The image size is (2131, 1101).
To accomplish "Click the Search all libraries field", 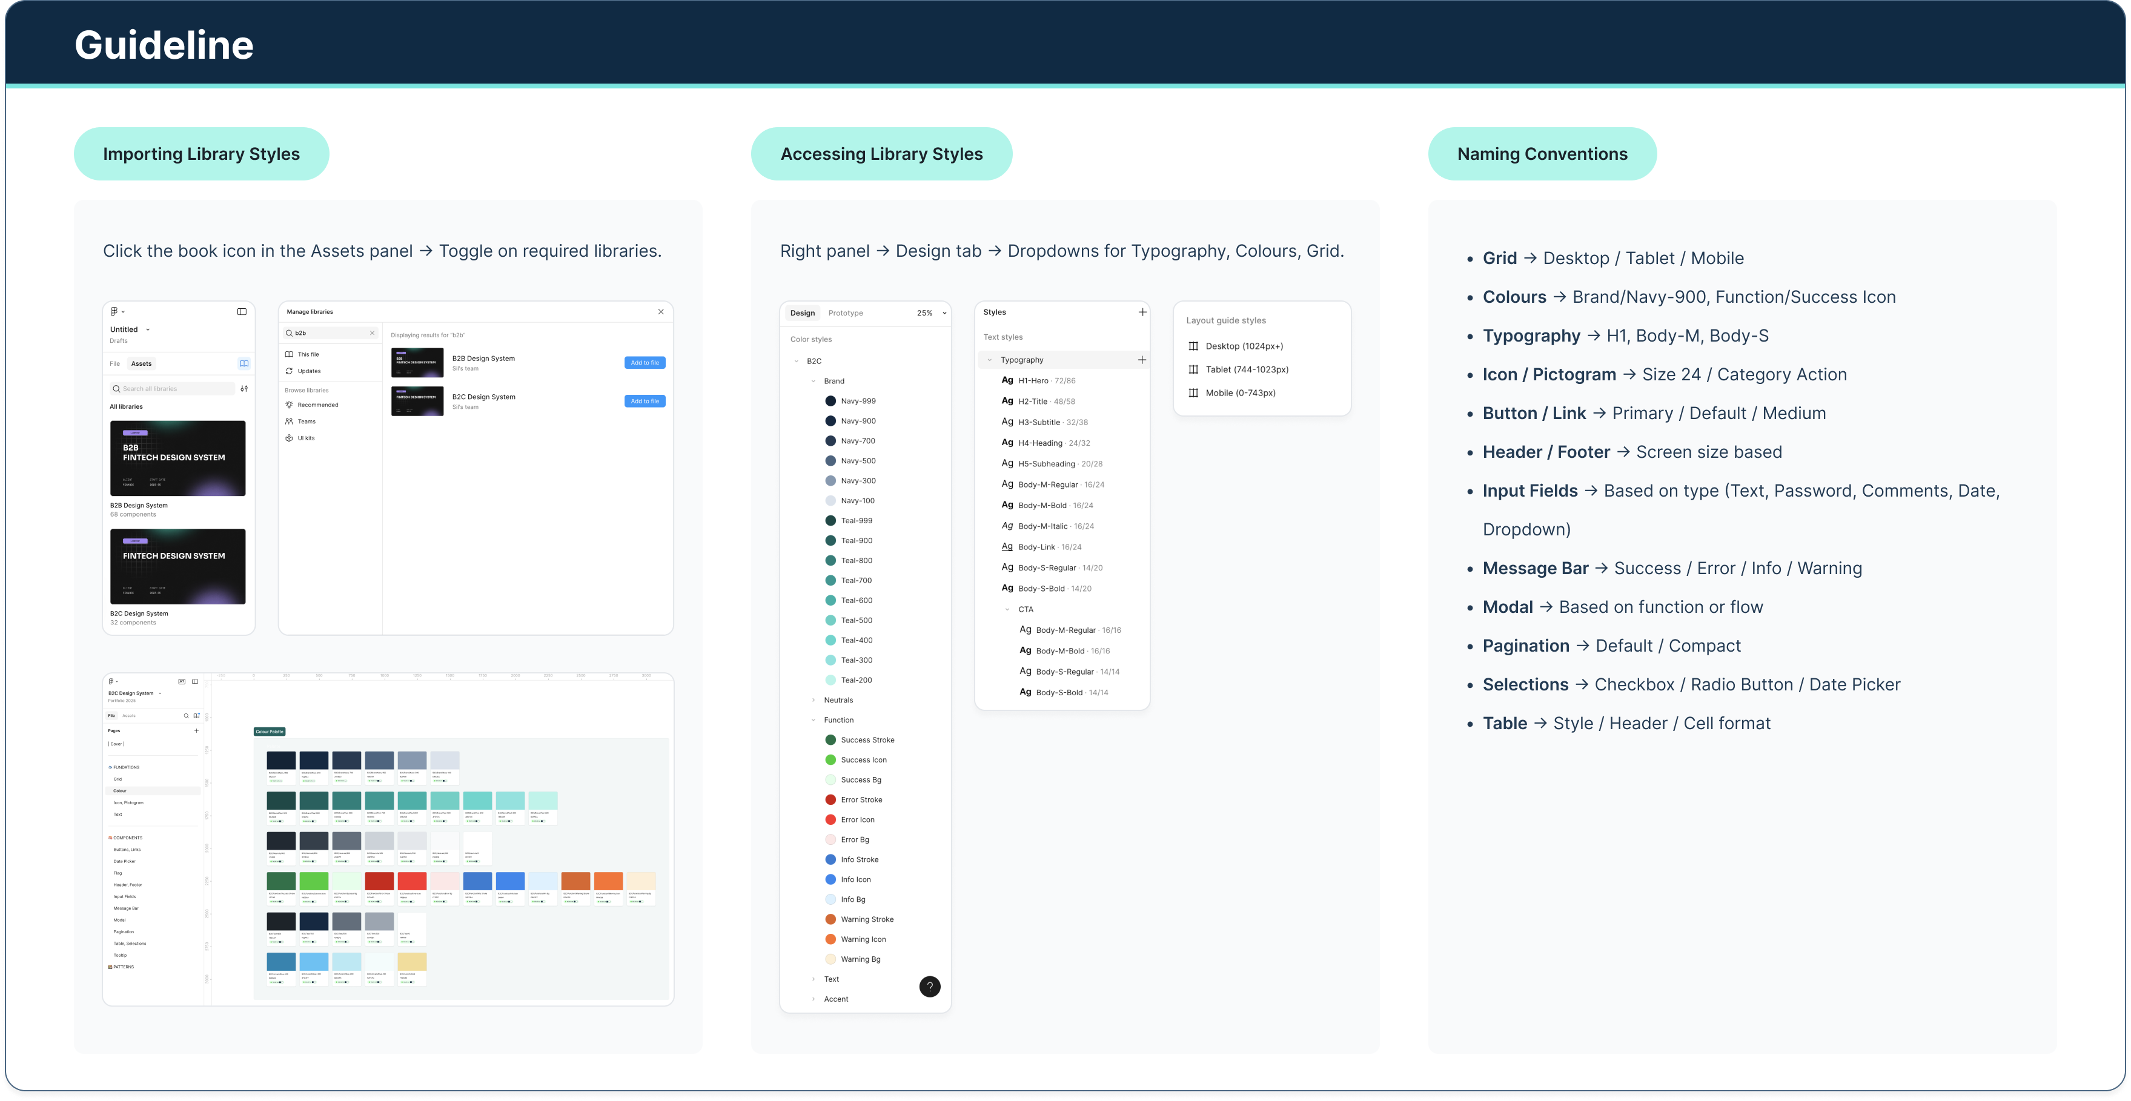I will pyautogui.click(x=172, y=388).
